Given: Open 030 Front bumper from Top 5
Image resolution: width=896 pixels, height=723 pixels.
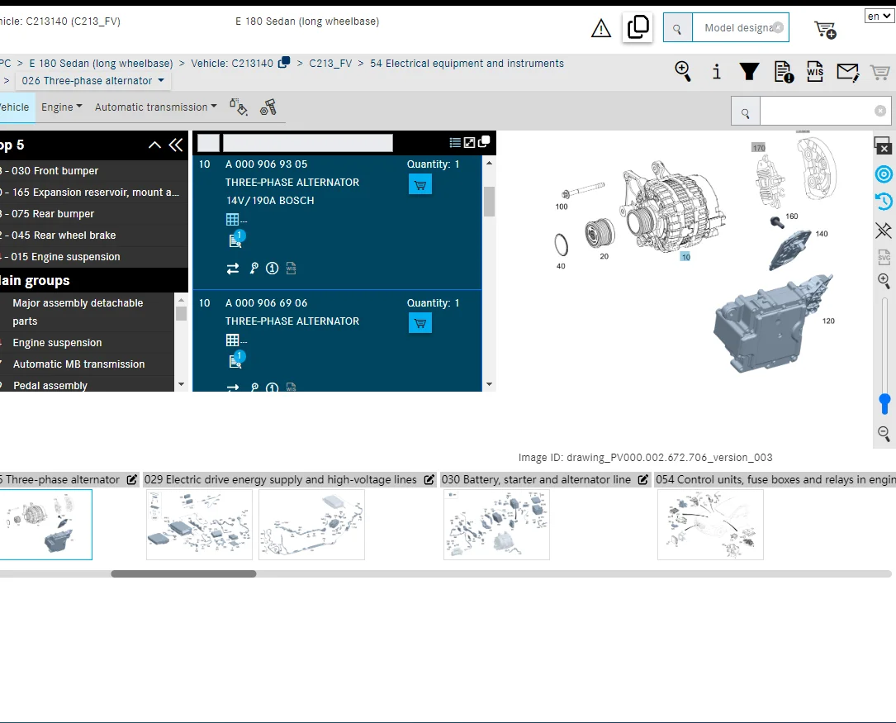Looking at the screenshot, I should [55, 170].
